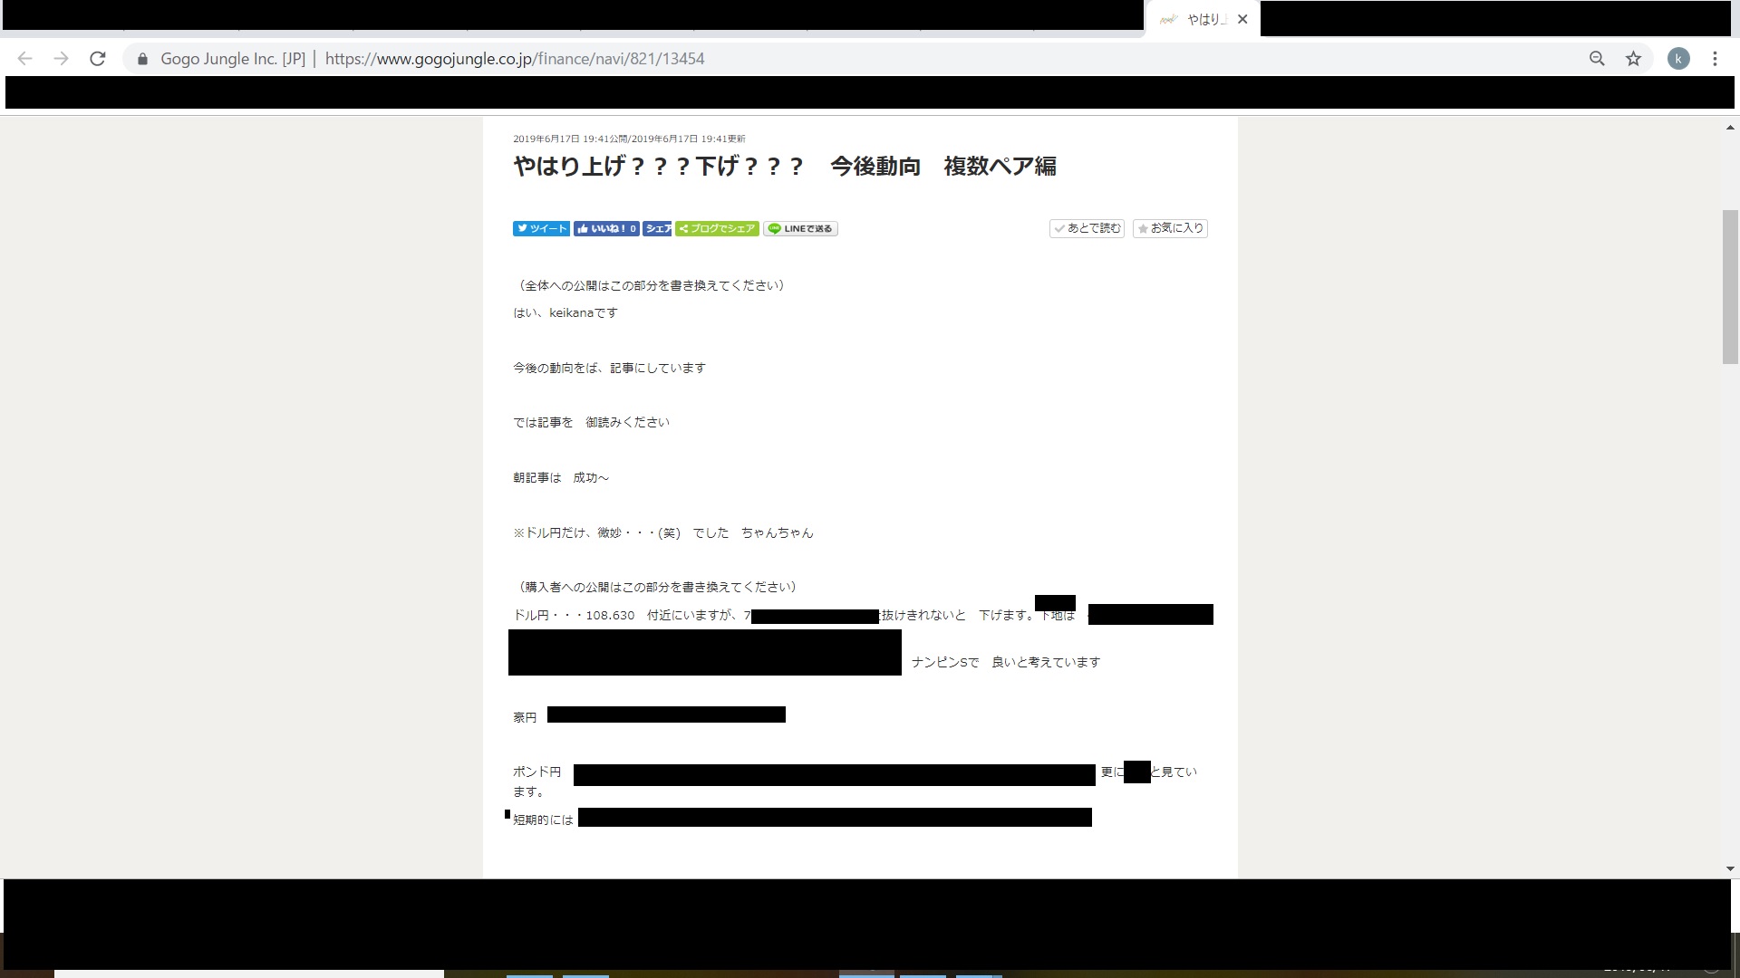Go back to the previous page
The image size is (1740, 978).
click(25, 59)
